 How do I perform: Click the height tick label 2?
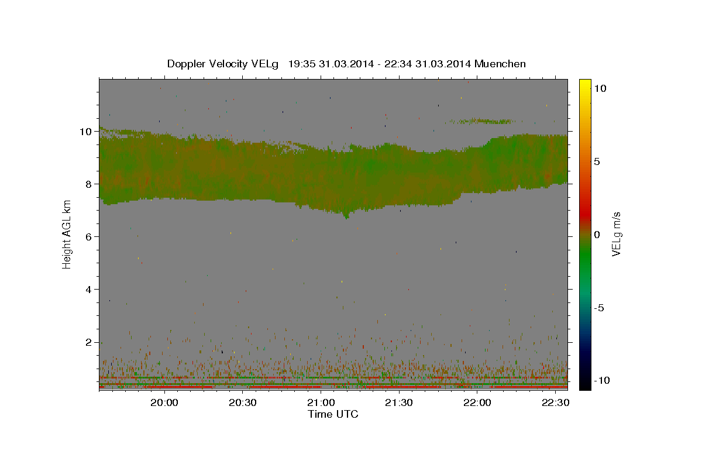point(89,342)
